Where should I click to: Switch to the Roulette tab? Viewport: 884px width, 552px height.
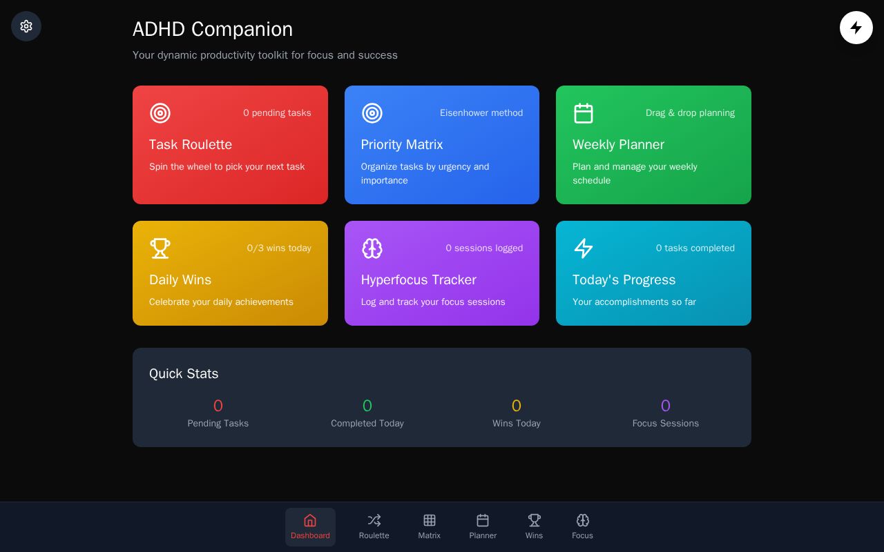[x=374, y=527]
